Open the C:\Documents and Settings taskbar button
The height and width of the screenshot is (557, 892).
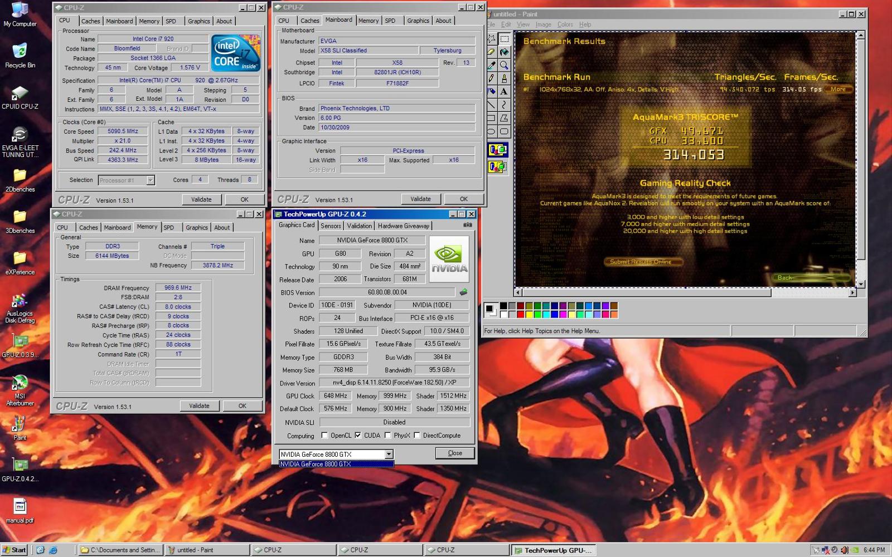pos(120,550)
